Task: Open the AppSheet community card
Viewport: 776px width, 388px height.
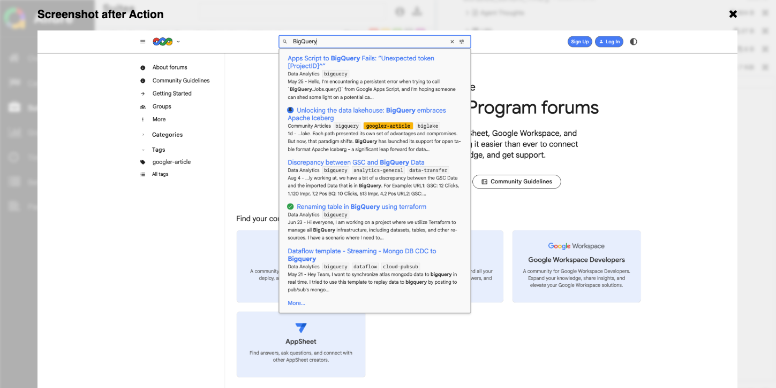Action: click(301, 345)
